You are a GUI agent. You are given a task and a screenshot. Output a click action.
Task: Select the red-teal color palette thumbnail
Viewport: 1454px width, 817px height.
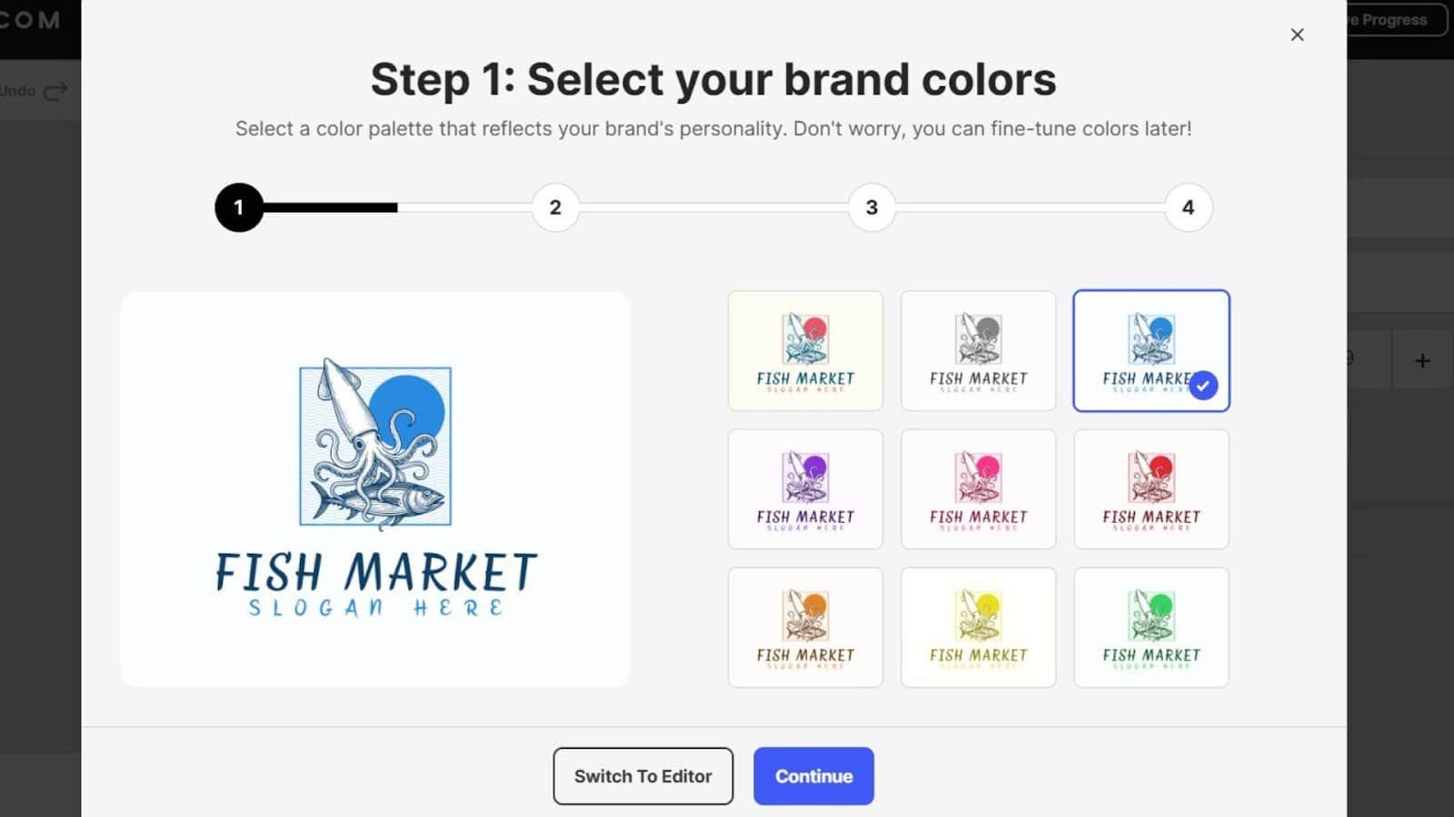pos(805,350)
